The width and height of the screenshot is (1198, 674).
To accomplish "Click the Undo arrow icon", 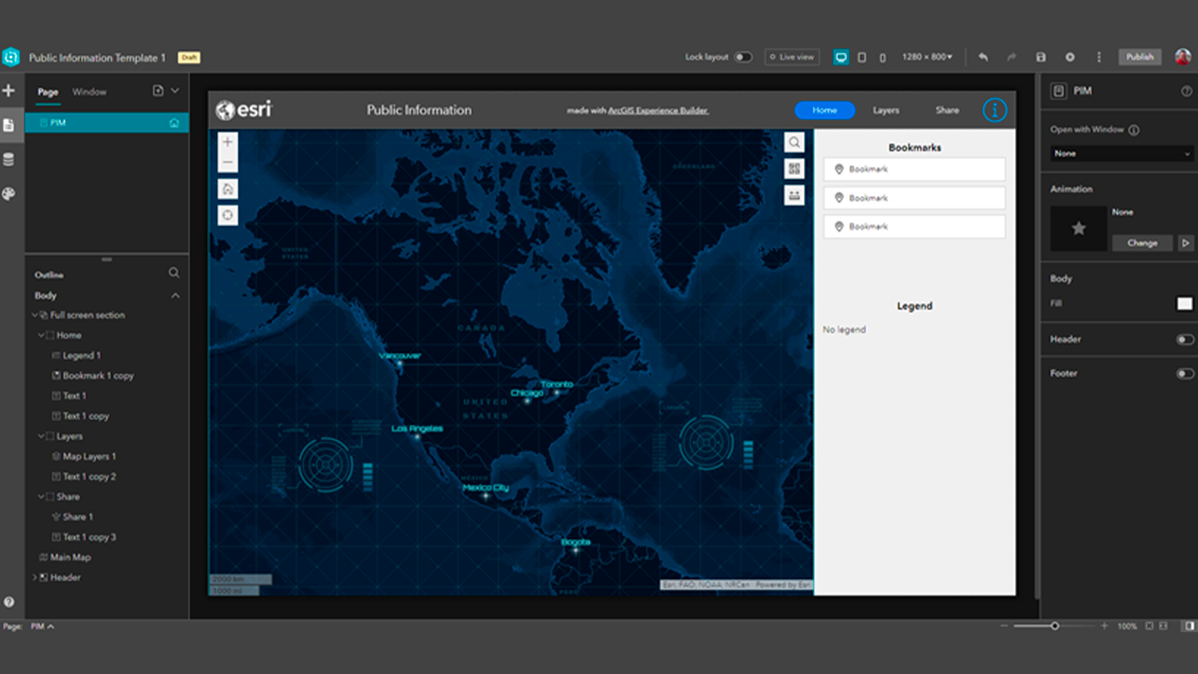I will click(x=983, y=57).
